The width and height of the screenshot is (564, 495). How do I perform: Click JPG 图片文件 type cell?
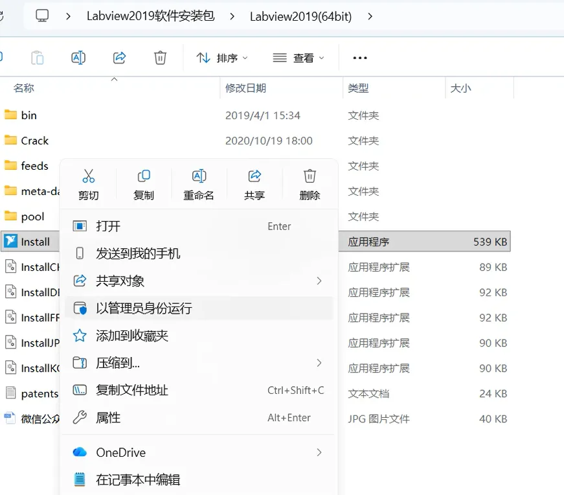pos(379,419)
